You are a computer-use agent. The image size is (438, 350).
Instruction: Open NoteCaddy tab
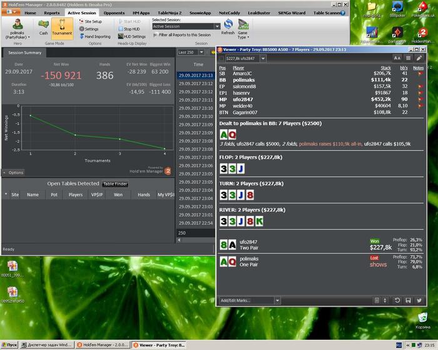(230, 13)
